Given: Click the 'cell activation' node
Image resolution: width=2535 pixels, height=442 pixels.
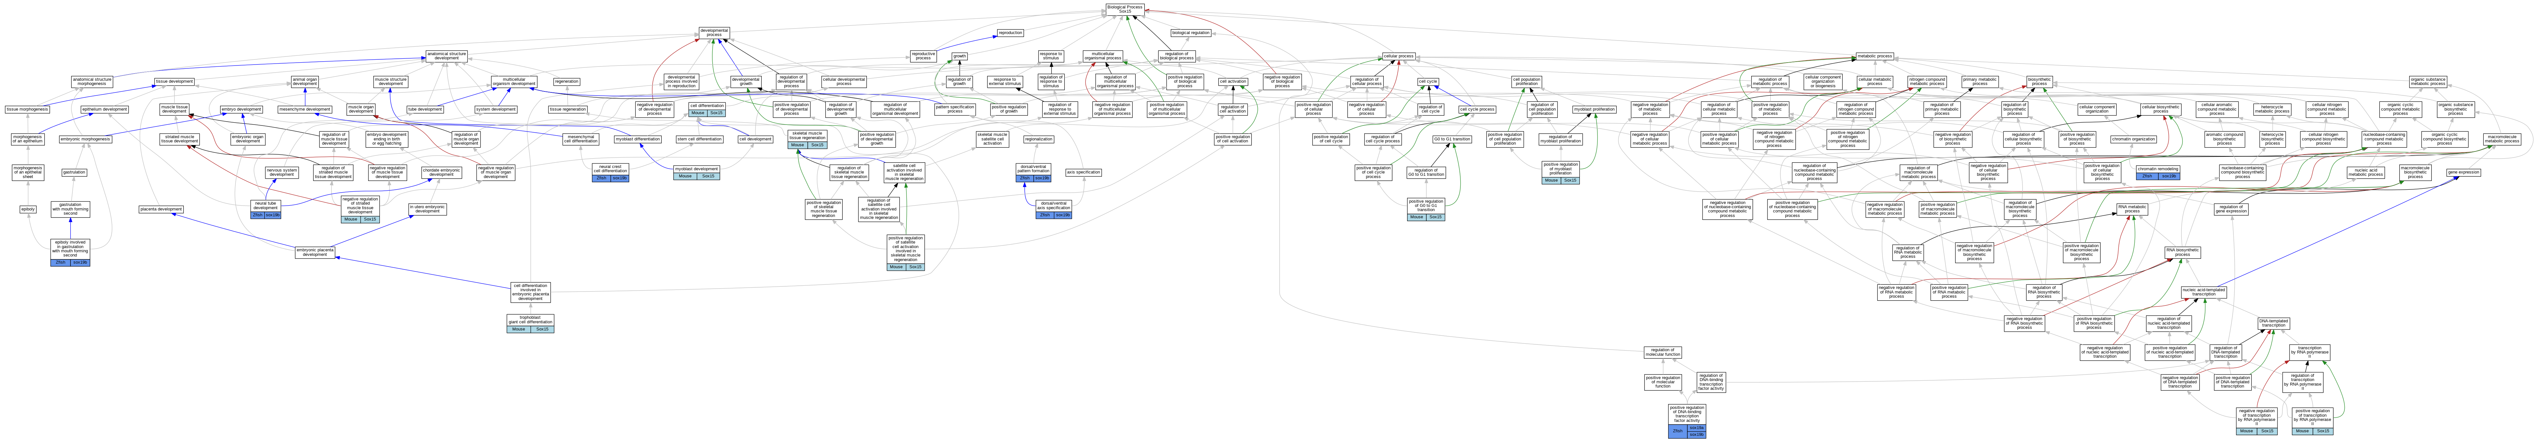Looking at the screenshot, I should tap(1233, 81).
